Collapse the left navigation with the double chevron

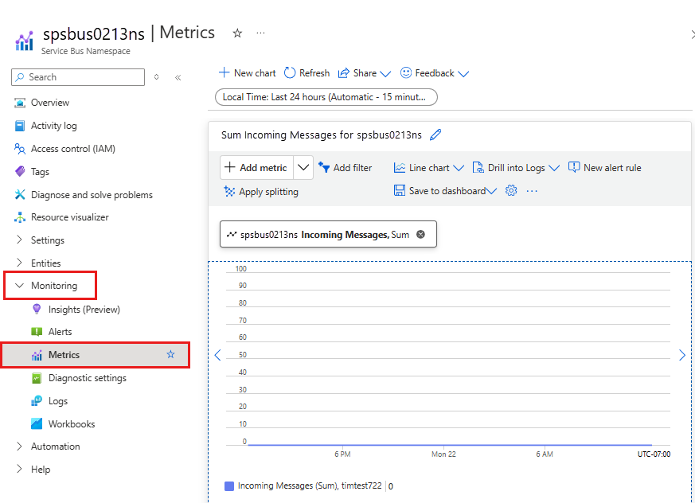178,77
